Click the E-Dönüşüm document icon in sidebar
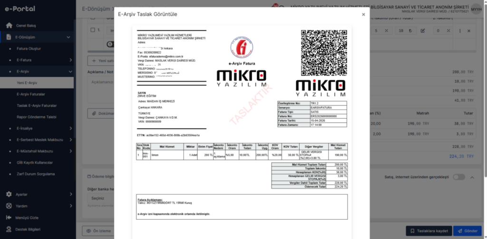The image size is (487, 239). coord(9,37)
